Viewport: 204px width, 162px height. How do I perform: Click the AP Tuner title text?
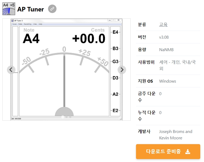pos(31,9)
